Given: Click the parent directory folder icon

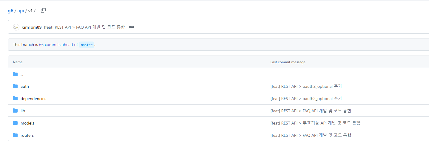Looking at the screenshot, I should pyautogui.click(x=15, y=74).
